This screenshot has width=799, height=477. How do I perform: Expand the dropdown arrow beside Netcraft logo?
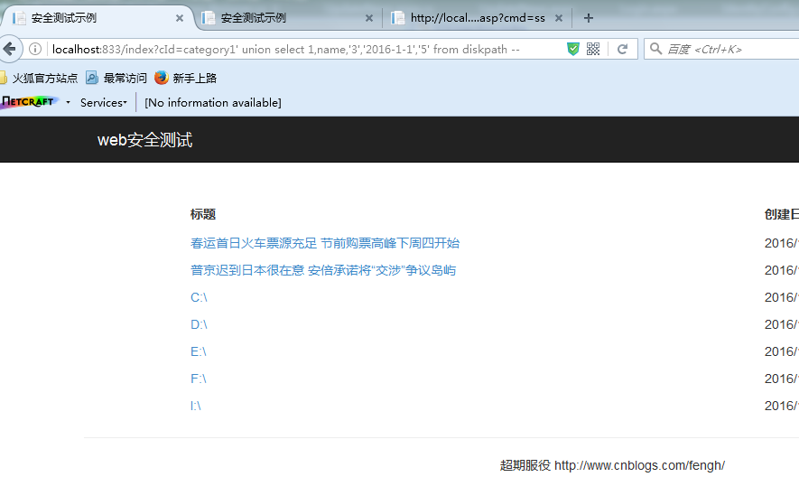tap(68, 102)
